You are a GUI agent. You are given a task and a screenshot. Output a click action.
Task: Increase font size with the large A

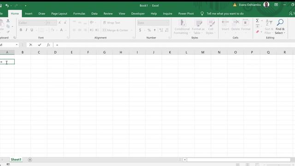point(59,23)
